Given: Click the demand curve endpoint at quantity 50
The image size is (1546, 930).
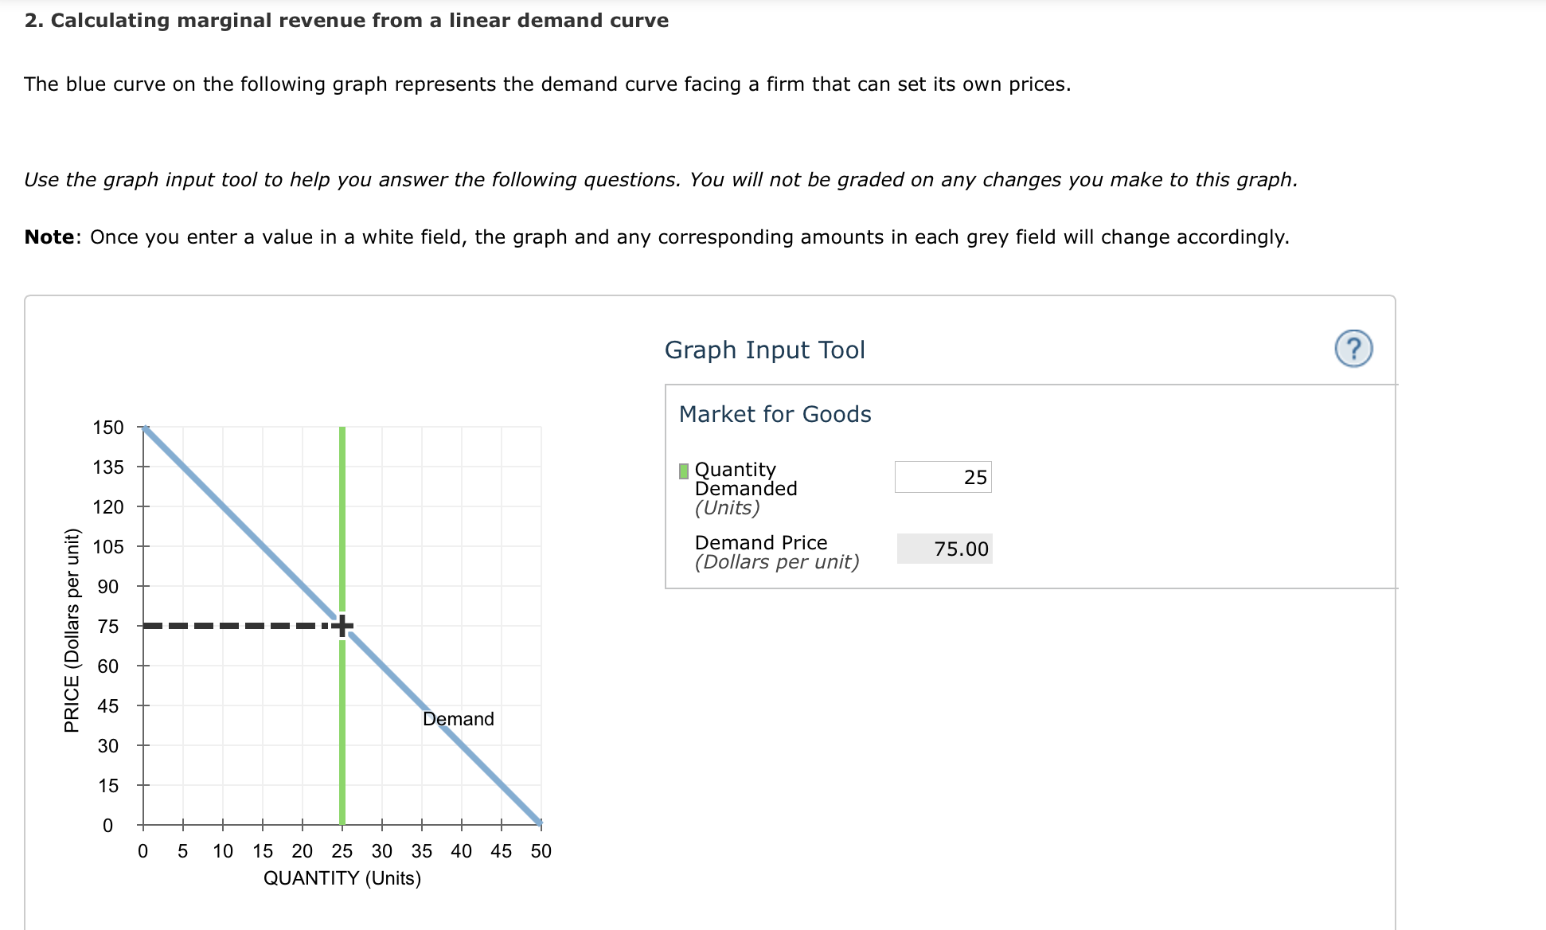Looking at the screenshot, I should coord(539,822).
